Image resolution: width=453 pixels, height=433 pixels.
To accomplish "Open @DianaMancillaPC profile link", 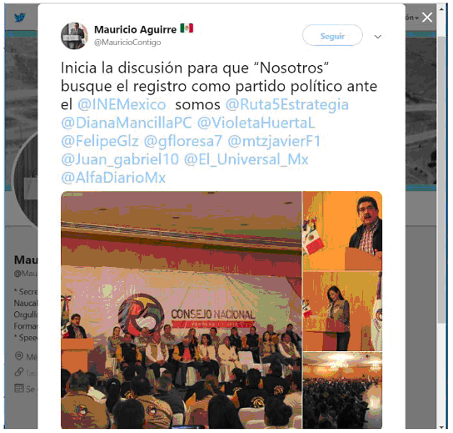I will pyautogui.click(x=127, y=123).
